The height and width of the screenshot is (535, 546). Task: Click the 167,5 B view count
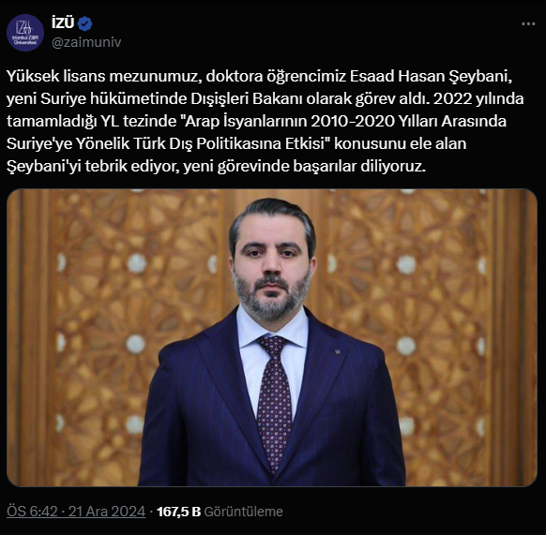(178, 512)
